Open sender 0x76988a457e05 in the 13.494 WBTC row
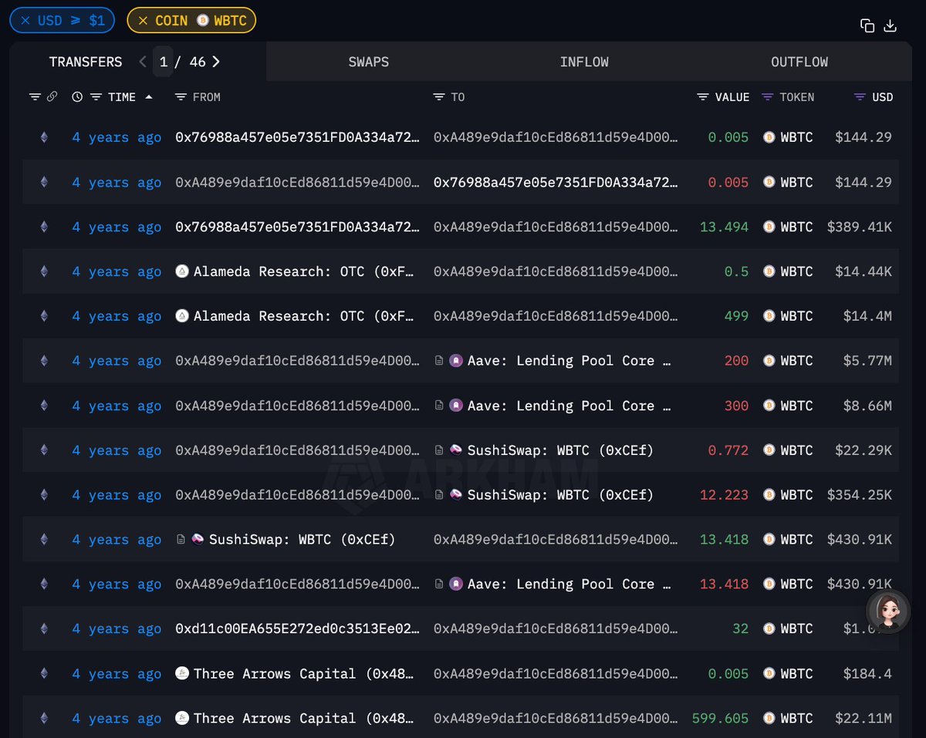 298,227
